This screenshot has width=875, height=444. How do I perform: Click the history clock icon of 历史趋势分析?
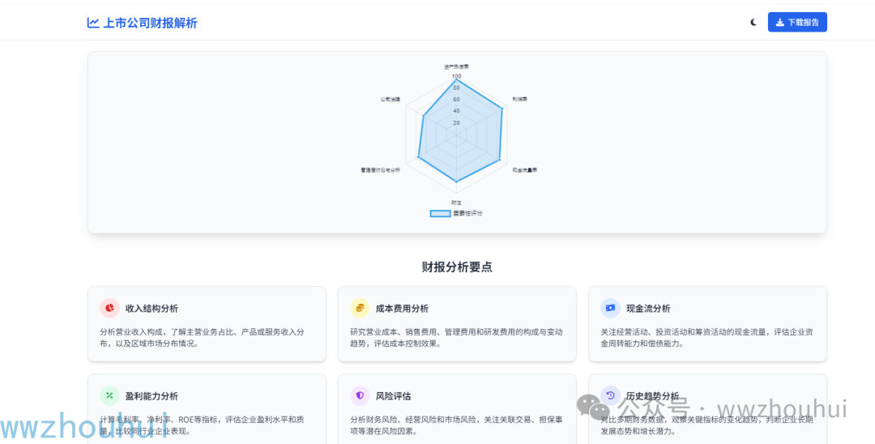[611, 395]
